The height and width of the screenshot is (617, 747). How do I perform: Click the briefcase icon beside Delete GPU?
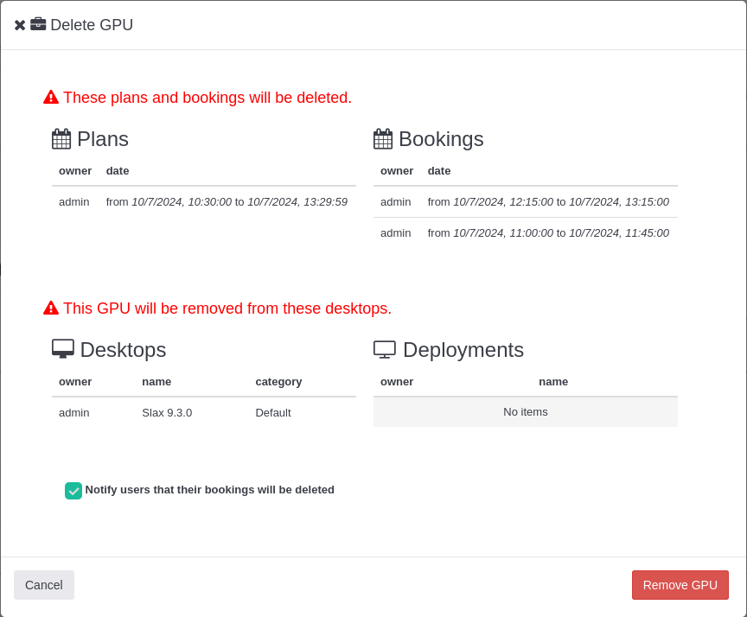[x=38, y=24]
